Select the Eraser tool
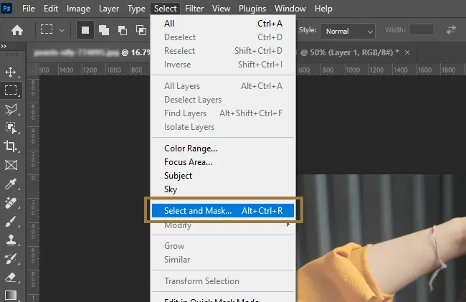 pos(11,278)
